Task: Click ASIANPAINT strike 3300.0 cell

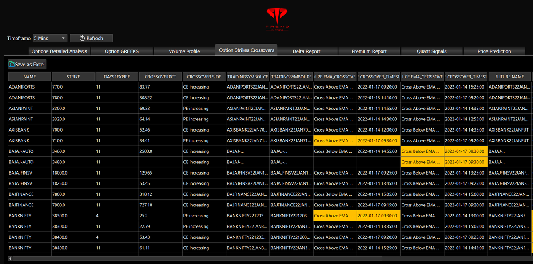Action: coord(73,109)
